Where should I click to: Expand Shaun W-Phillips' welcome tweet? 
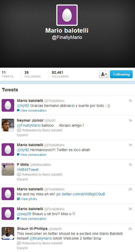tap(22, 248)
